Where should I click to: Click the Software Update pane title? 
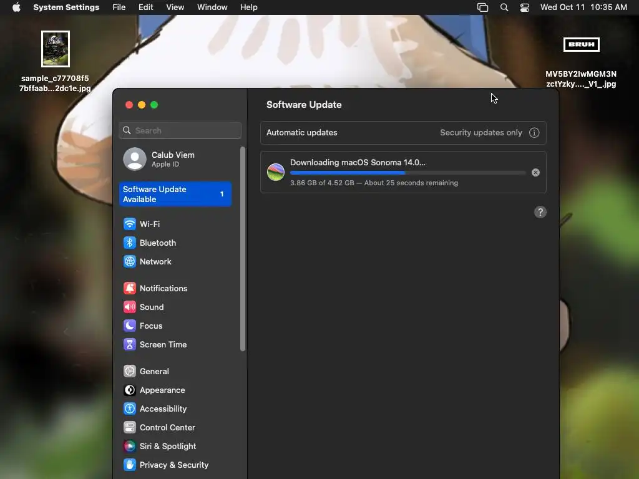(x=304, y=105)
